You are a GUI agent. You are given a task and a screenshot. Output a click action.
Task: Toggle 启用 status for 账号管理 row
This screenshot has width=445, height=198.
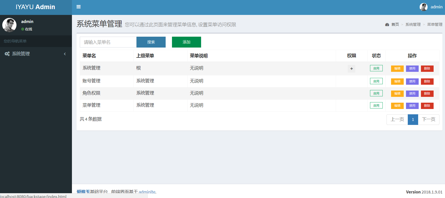(376, 81)
